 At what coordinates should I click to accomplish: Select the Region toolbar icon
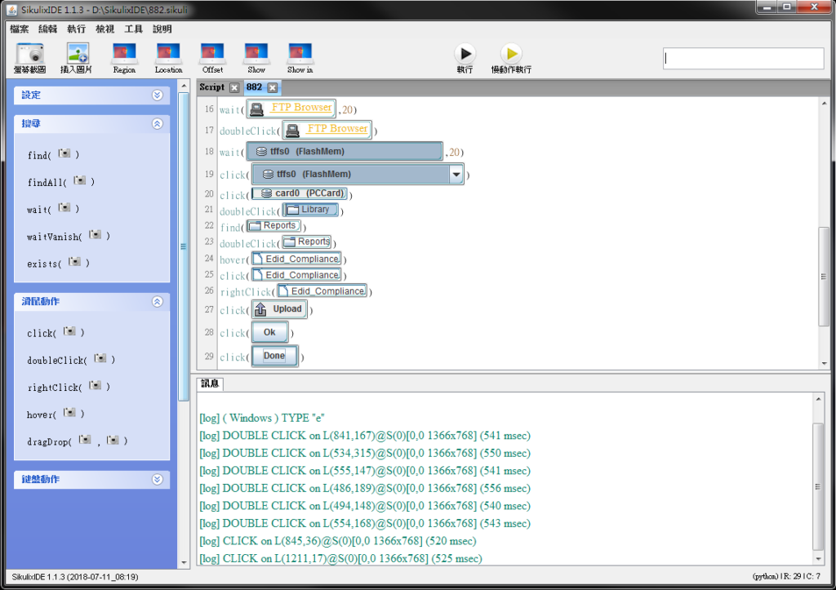pos(124,54)
